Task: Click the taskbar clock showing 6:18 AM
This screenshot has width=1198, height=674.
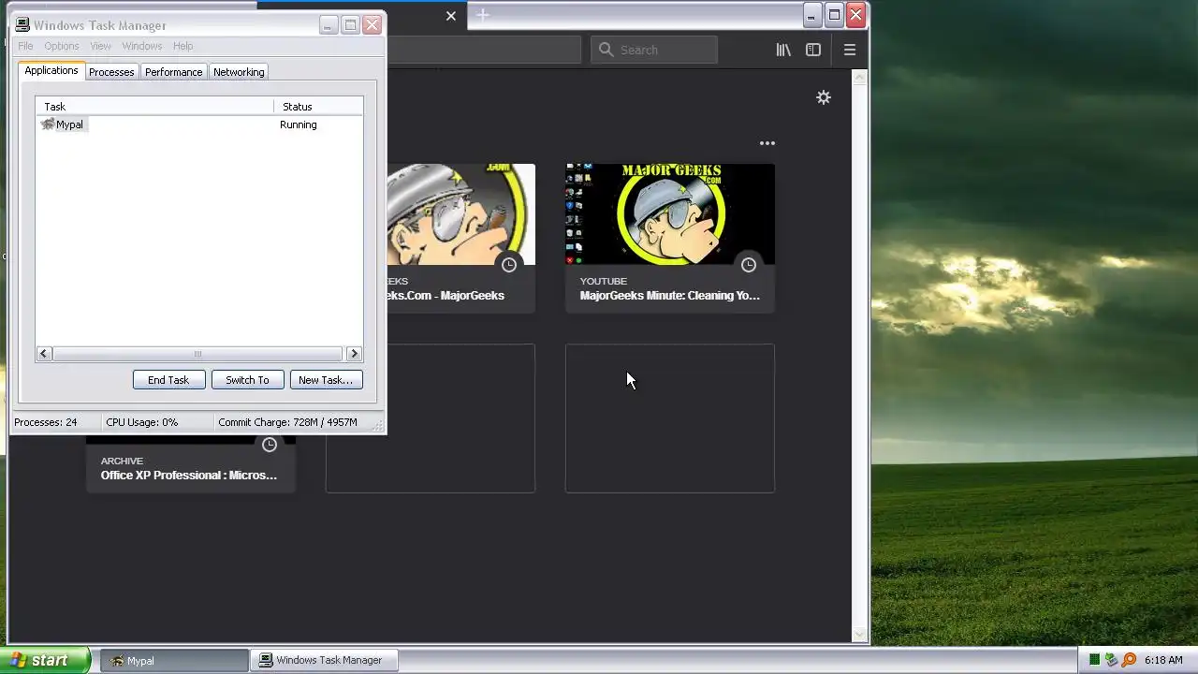Action: (x=1163, y=660)
